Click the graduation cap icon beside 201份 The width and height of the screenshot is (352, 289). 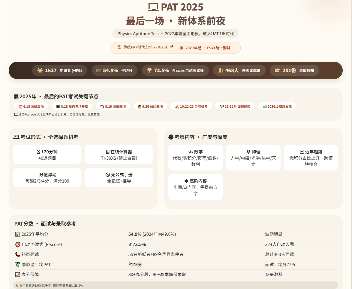pos(278,70)
